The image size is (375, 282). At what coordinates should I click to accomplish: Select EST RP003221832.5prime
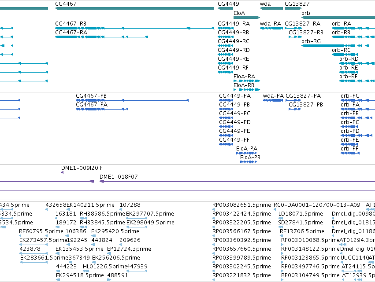(213, 280)
